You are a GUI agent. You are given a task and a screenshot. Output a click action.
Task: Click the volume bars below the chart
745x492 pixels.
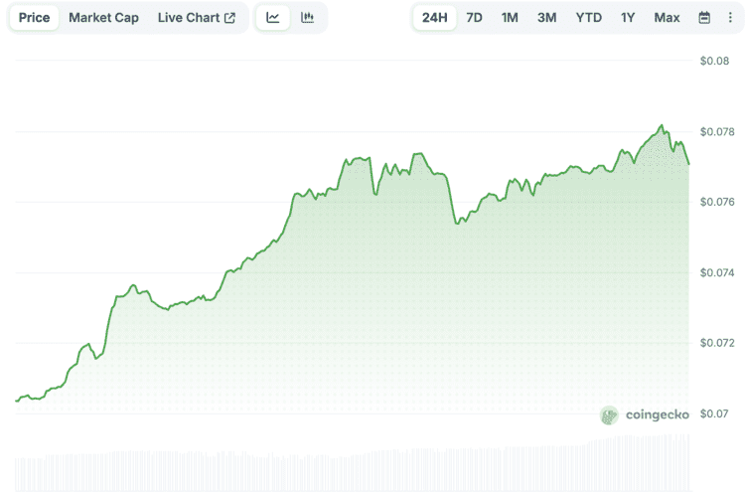[x=348, y=467]
